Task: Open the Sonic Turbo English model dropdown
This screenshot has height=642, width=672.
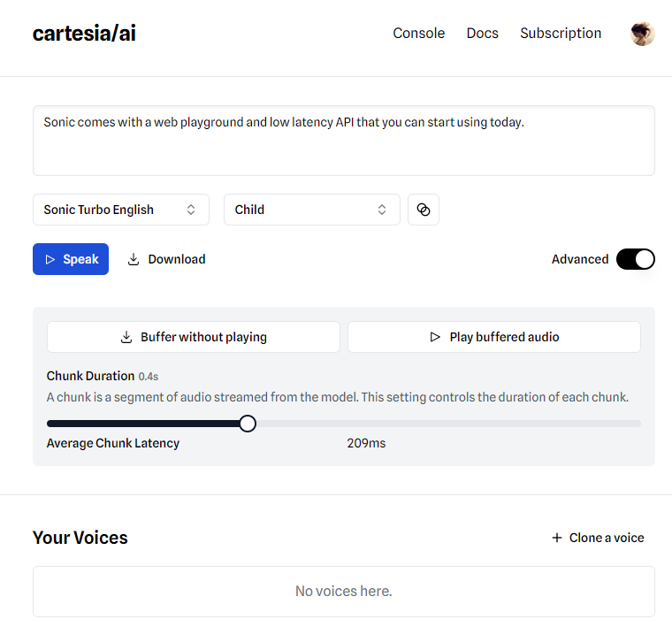Action: click(121, 210)
